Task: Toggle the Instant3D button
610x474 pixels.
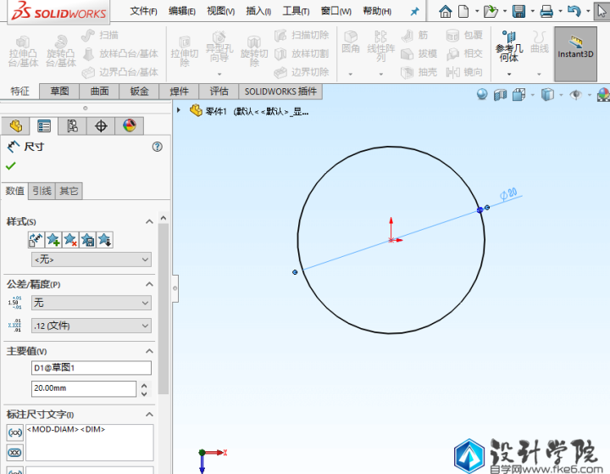Action: [575, 47]
